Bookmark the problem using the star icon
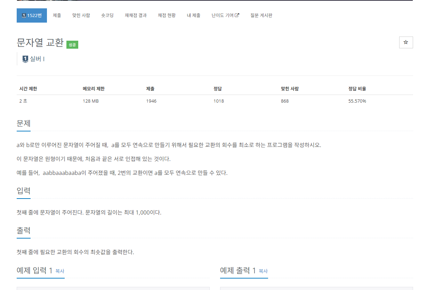The width and height of the screenshot is (427, 290). point(406,42)
